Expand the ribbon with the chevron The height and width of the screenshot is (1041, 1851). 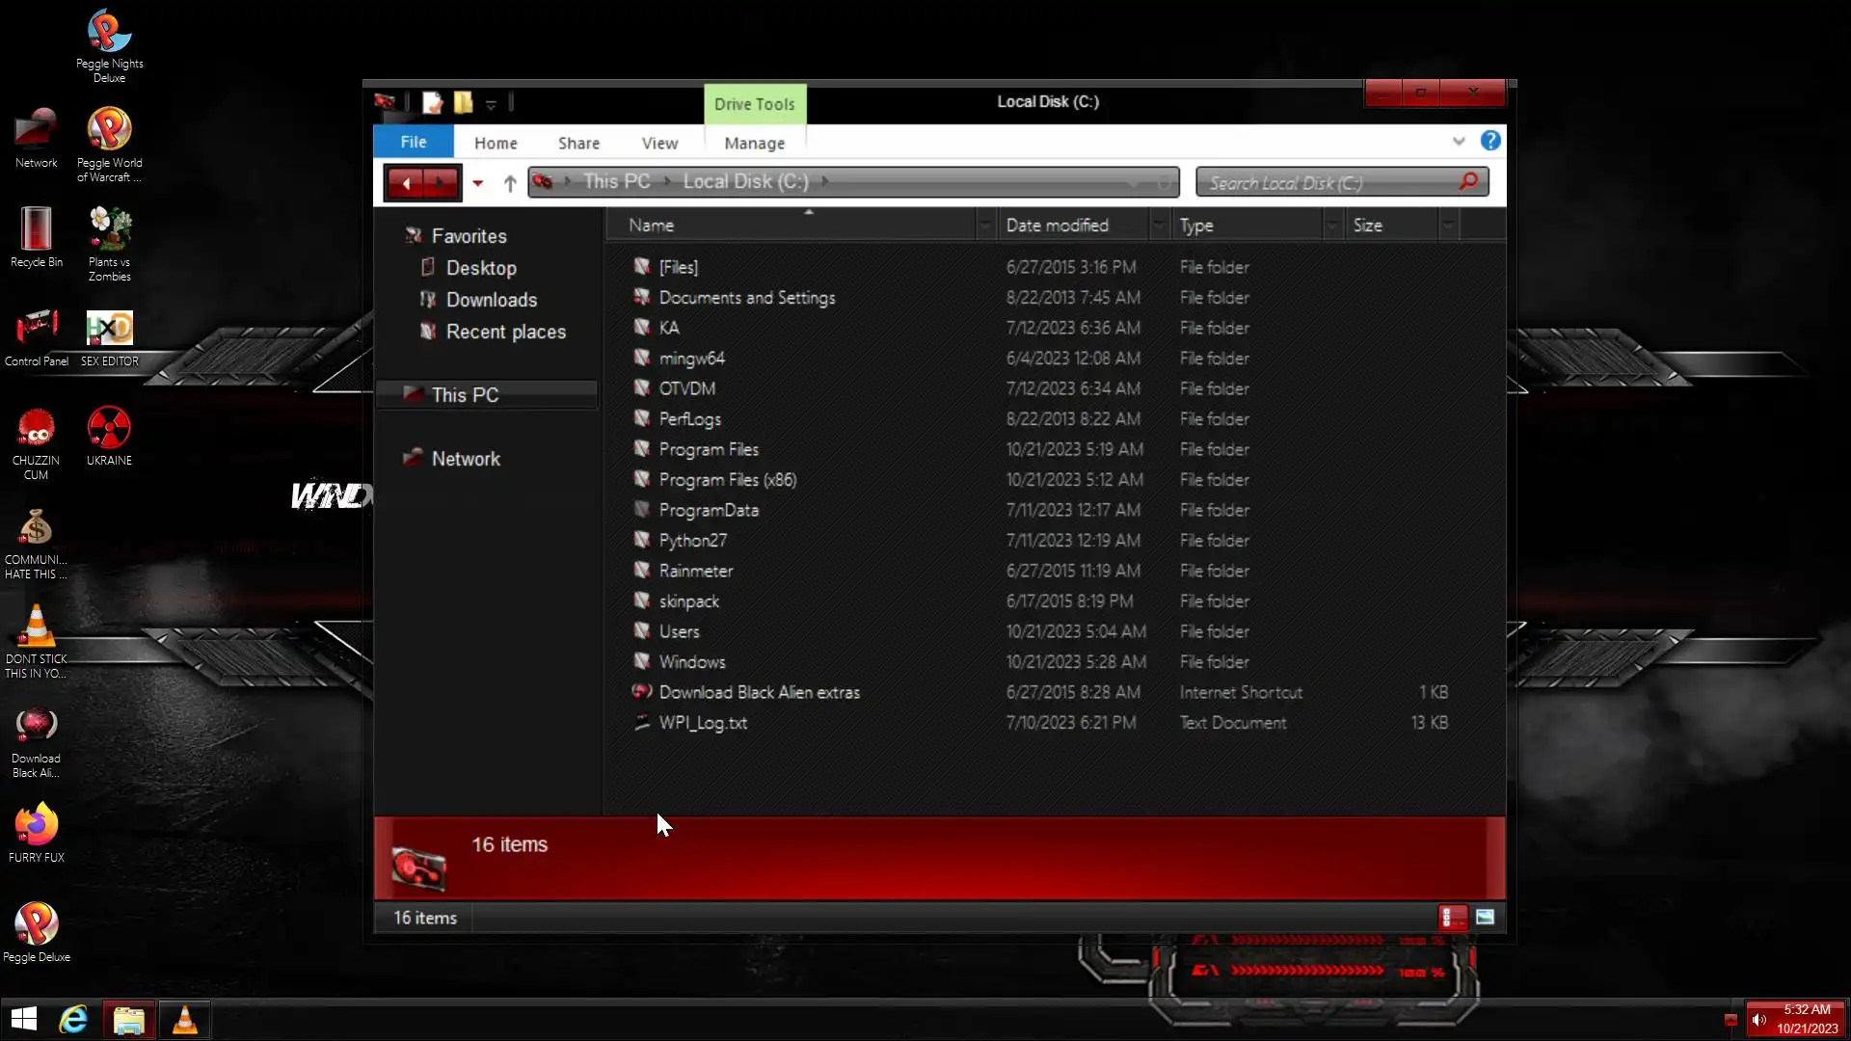pos(1459,141)
